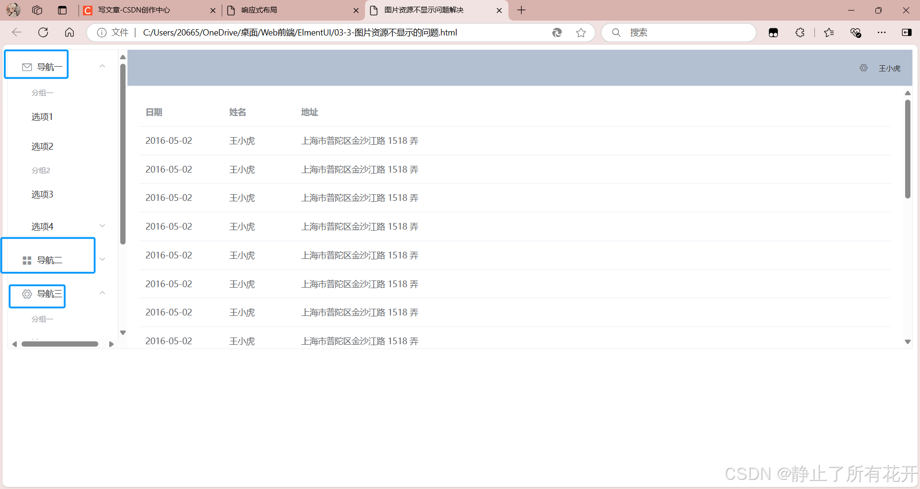Click the sidebar scroll right arrow
920x489 pixels.
[x=111, y=344]
